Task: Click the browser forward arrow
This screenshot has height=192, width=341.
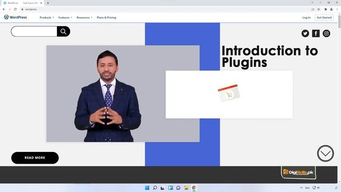Action: [10, 9]
